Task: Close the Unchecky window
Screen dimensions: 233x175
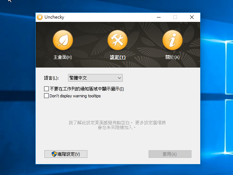Action: [192, 17]
